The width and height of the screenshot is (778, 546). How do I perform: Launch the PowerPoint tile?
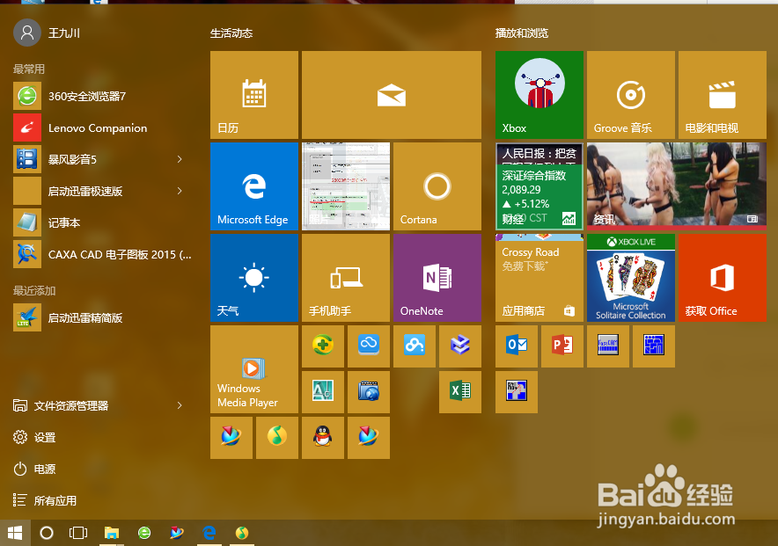coord(562,346)
